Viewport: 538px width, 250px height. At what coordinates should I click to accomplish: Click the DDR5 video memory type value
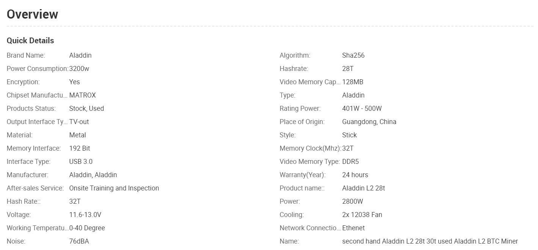coord(350,162)
